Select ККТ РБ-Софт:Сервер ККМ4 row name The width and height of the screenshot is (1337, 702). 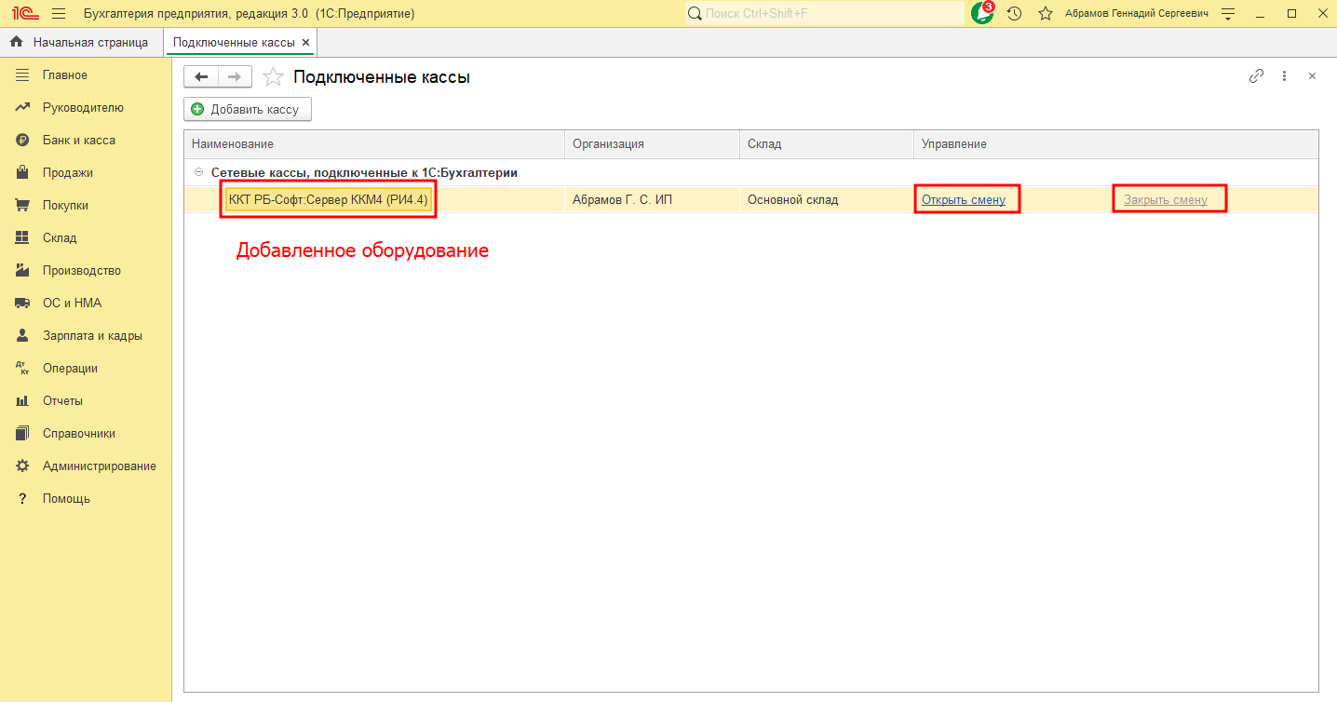point(329,199)
